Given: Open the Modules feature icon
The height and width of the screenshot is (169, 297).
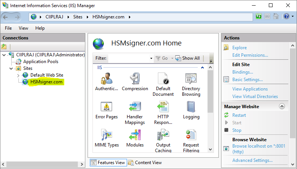Looking at the screenshot, I should click(x=135, y=135).
